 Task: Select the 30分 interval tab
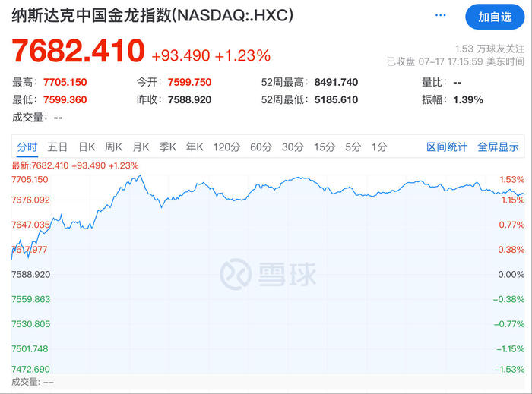(x=293, y=147)
